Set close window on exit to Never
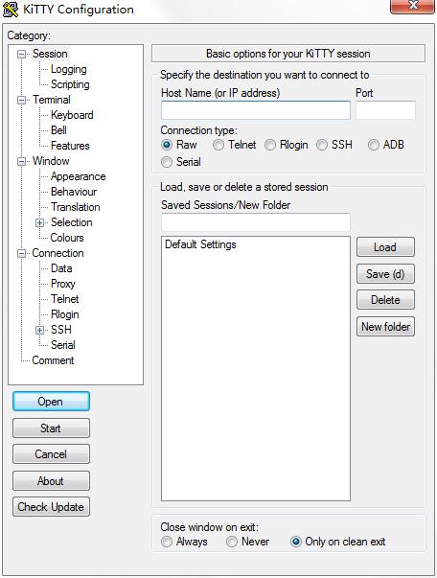 pyautogui.click(x=232, y=542)
